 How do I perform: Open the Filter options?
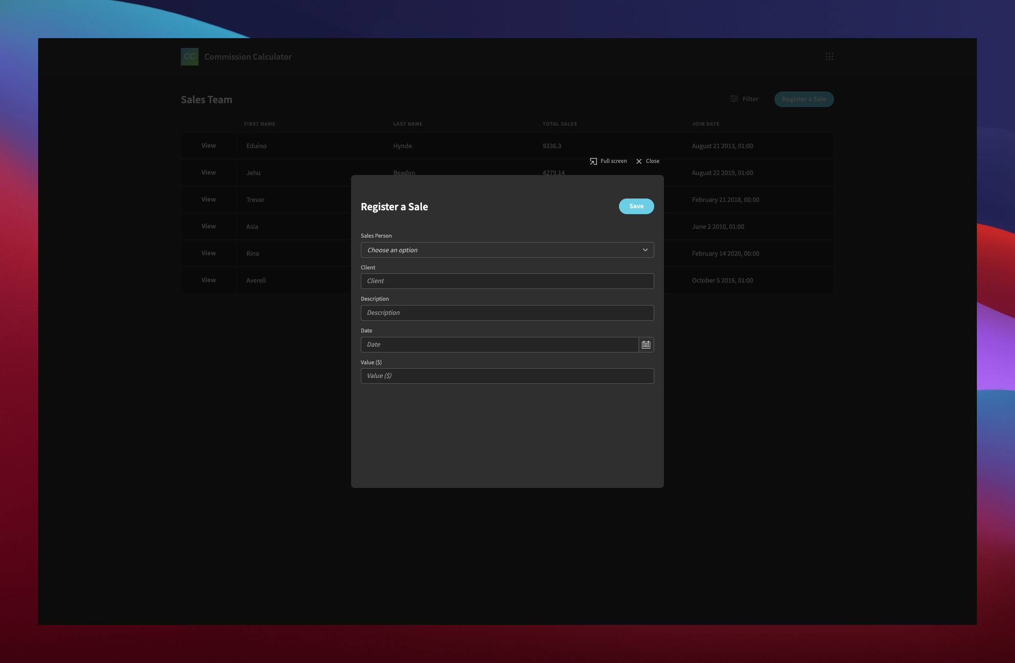(x=744, y=99)
